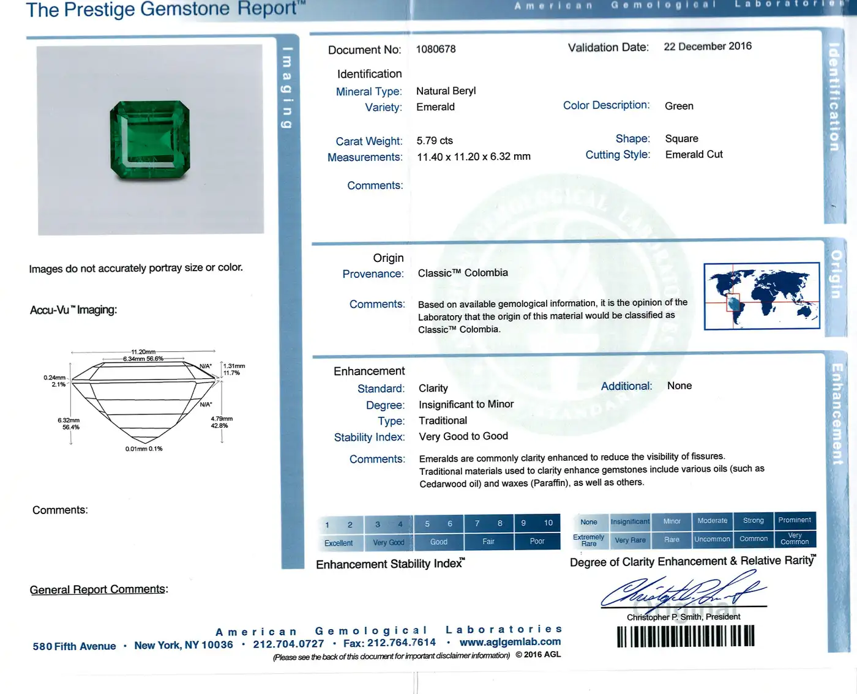
Task: Click the 'Emerald Cut' cutting style value
Action: tap(694, 155)
